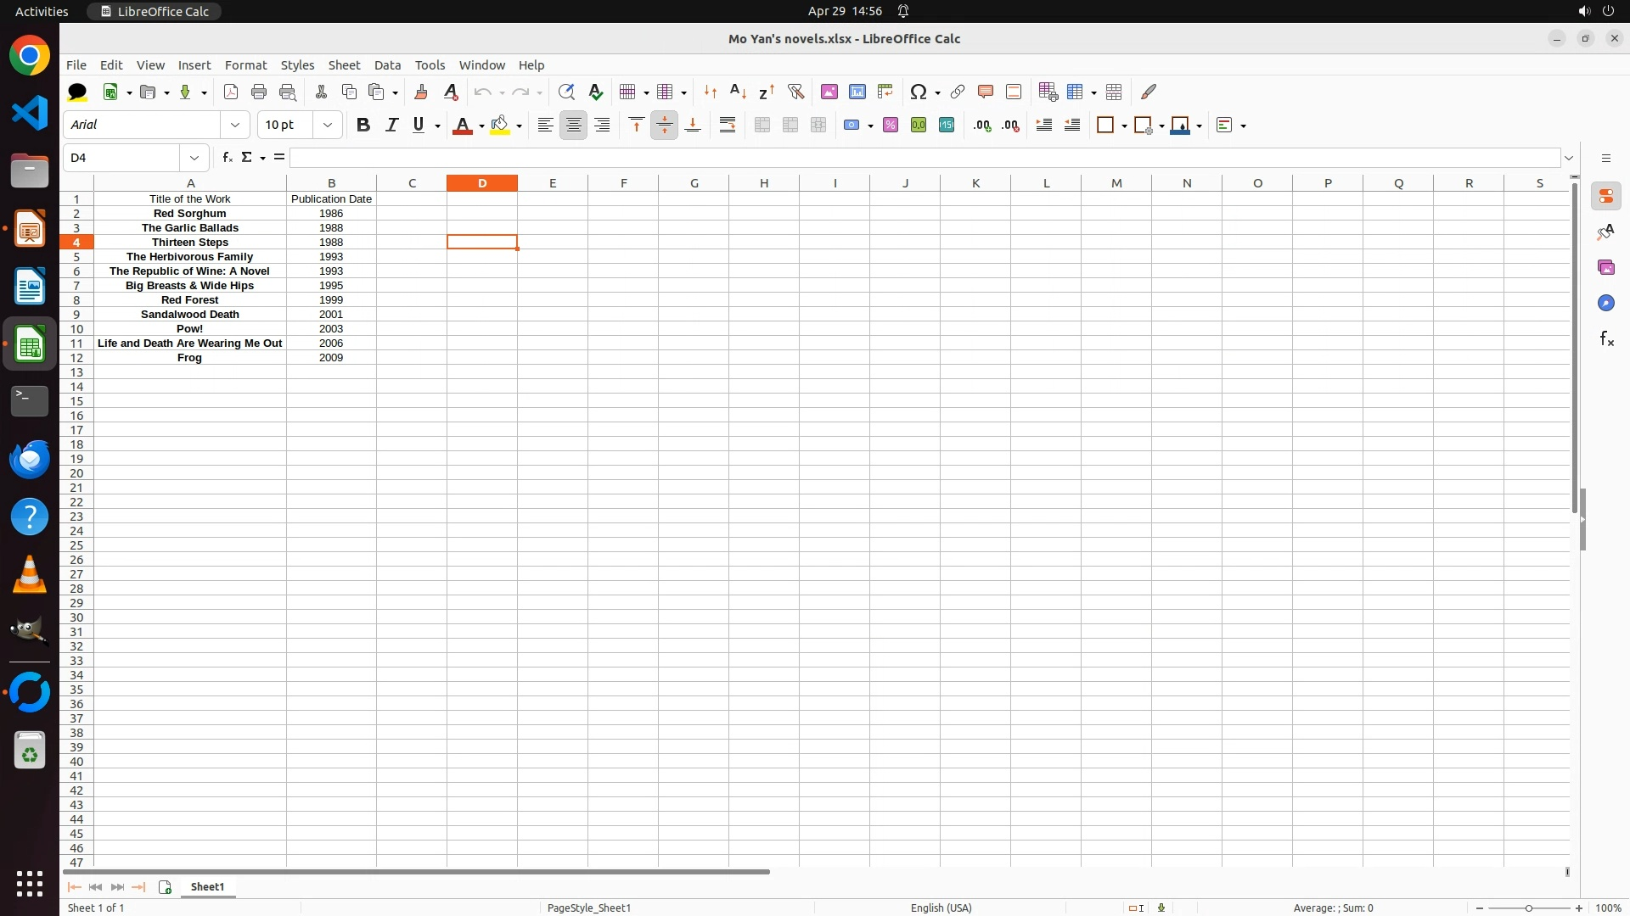1630x916 pixels.
Task: Click the zoom slider in status bar
Action: click(1528, 908)
